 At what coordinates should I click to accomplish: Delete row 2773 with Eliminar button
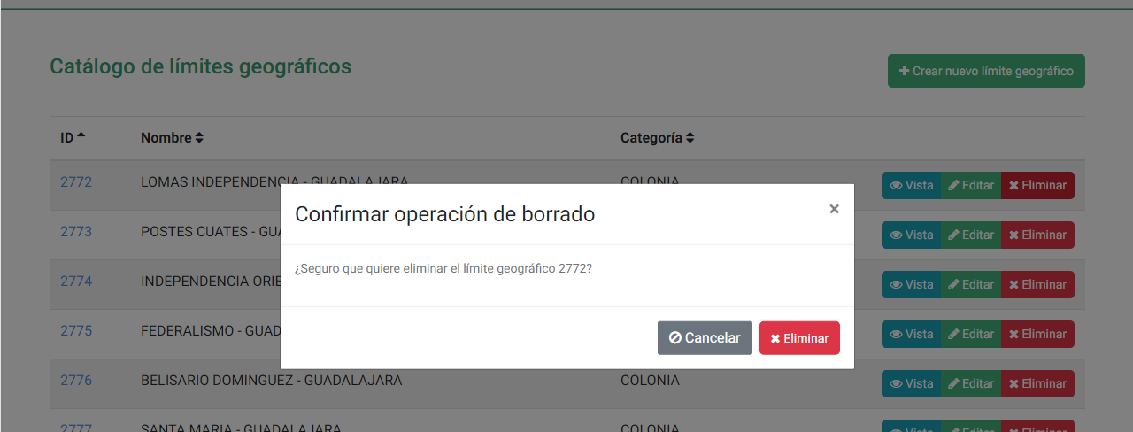pos(1037,235)
